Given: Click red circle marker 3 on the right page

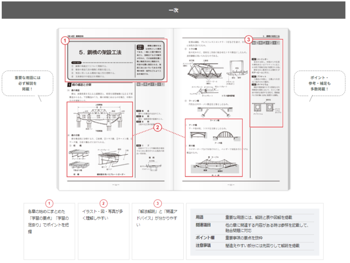Looking at the screenshot, I should pyautogui.click(x=248, y=40).
